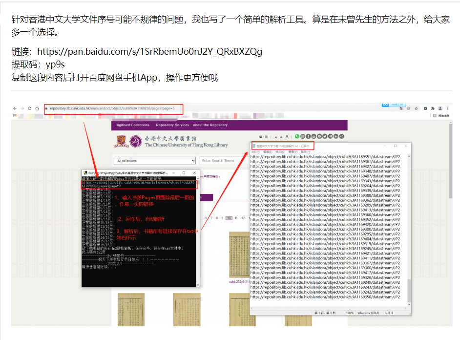
Task: Click UTF-8 encoding in Notepad status bar
Action: coord(389,313)
